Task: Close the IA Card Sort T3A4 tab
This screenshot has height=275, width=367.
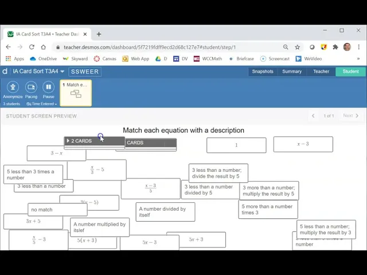Action: pos(85,34)
